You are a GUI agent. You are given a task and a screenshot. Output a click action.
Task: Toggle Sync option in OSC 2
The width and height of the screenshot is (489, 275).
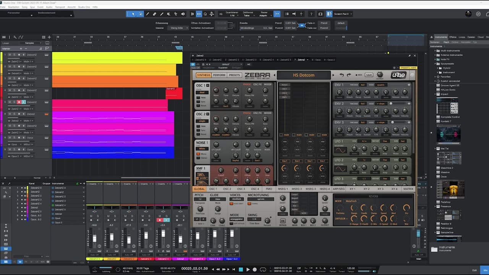198,130
